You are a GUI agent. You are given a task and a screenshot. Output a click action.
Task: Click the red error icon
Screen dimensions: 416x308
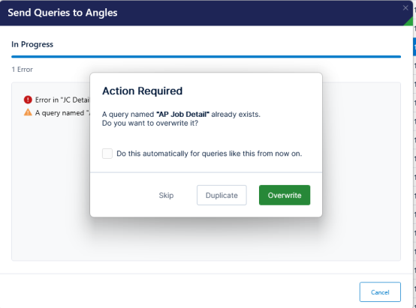[28, 100]
